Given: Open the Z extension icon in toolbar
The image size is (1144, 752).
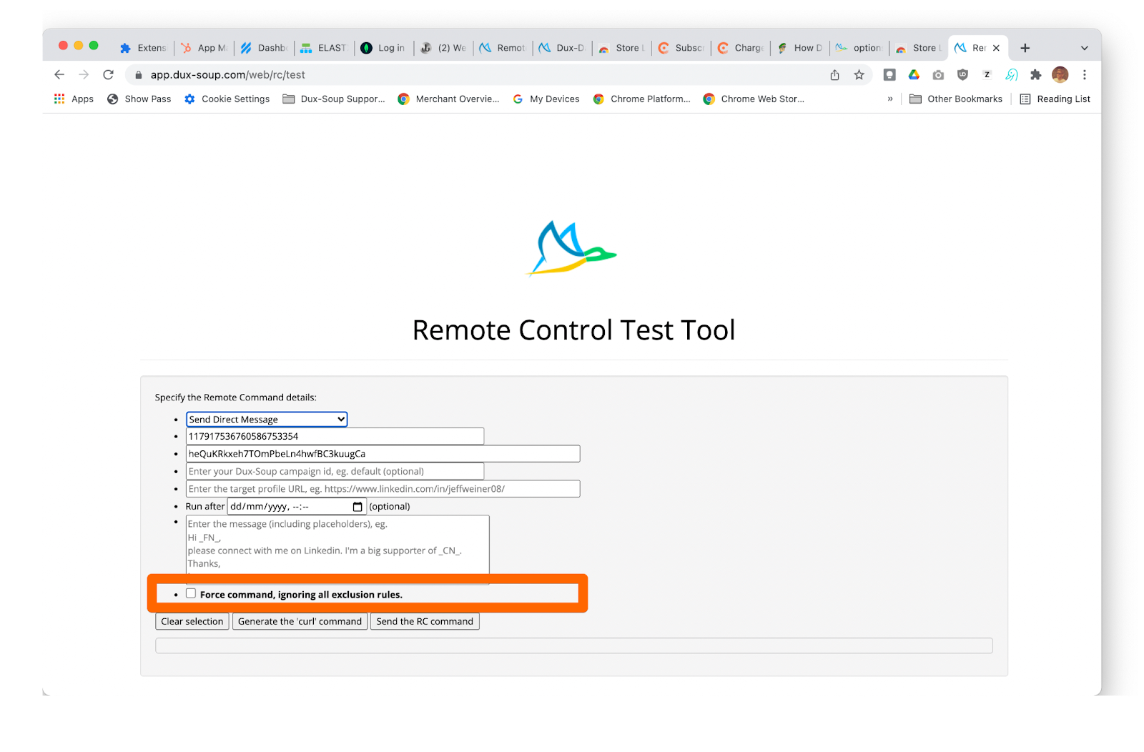Looking at the screenshot, I should pos(987,74).
